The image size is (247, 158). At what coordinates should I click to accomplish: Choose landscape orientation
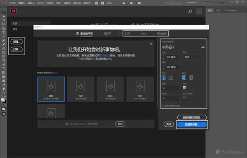click(x=171, y=78)
